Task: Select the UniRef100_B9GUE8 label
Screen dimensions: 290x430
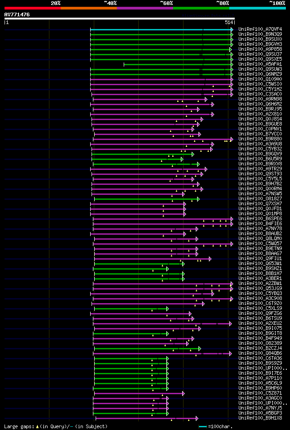Action: pyautogui.click(x=261, y=124)
